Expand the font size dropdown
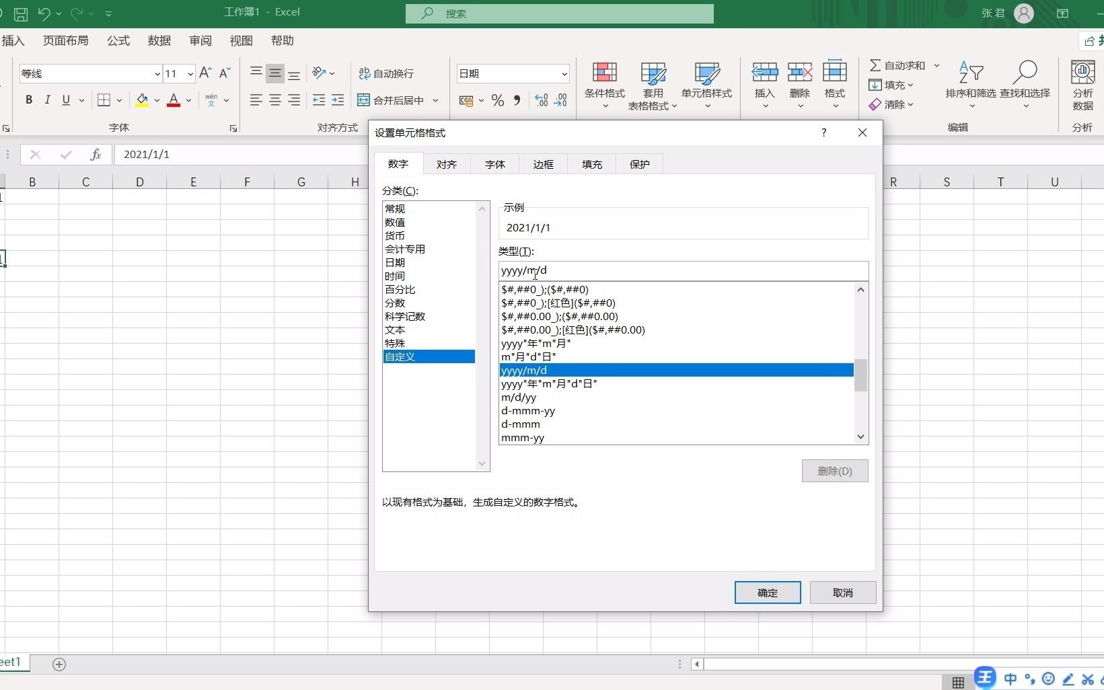Viewport: 1104px width, 690px height. click(x=189, y=74)
